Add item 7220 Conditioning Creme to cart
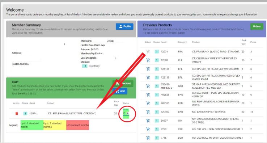The height and width of the screenshot is (143, 267). (148, 129)
